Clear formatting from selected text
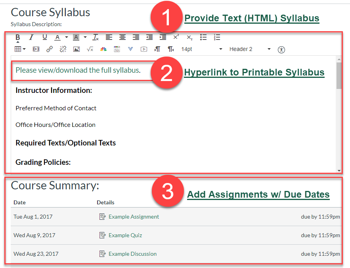The width and height of the screenshot is (350, 268). pyautogui.click(x=96, y=37)
